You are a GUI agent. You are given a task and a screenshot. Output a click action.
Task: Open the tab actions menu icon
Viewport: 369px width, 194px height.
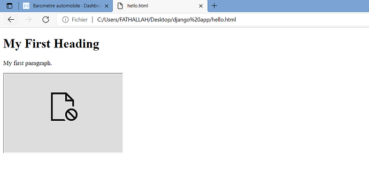point(10,6)
